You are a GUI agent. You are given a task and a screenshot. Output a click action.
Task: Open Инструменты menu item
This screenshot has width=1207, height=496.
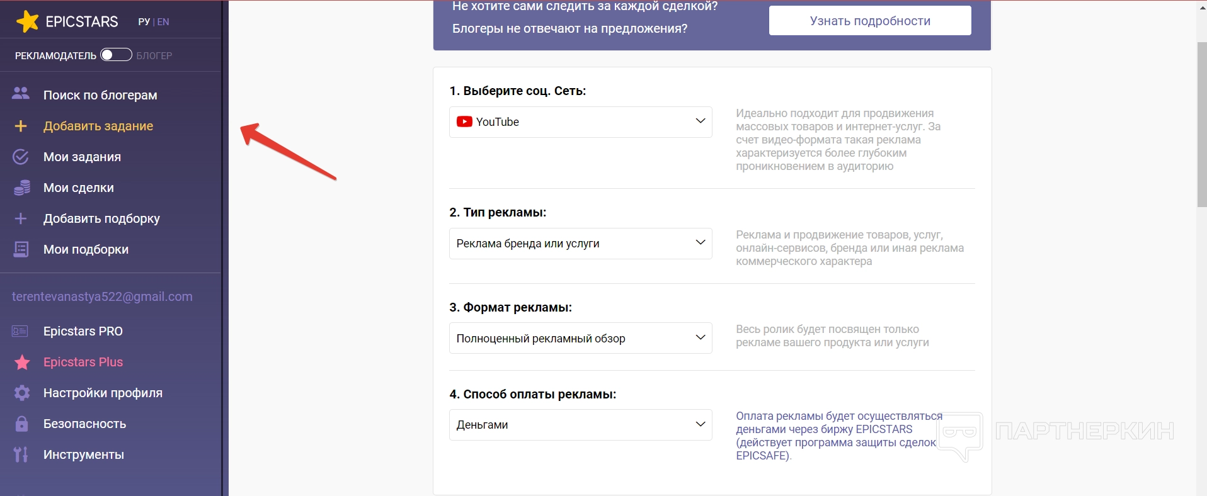click(x=84, y=454)
